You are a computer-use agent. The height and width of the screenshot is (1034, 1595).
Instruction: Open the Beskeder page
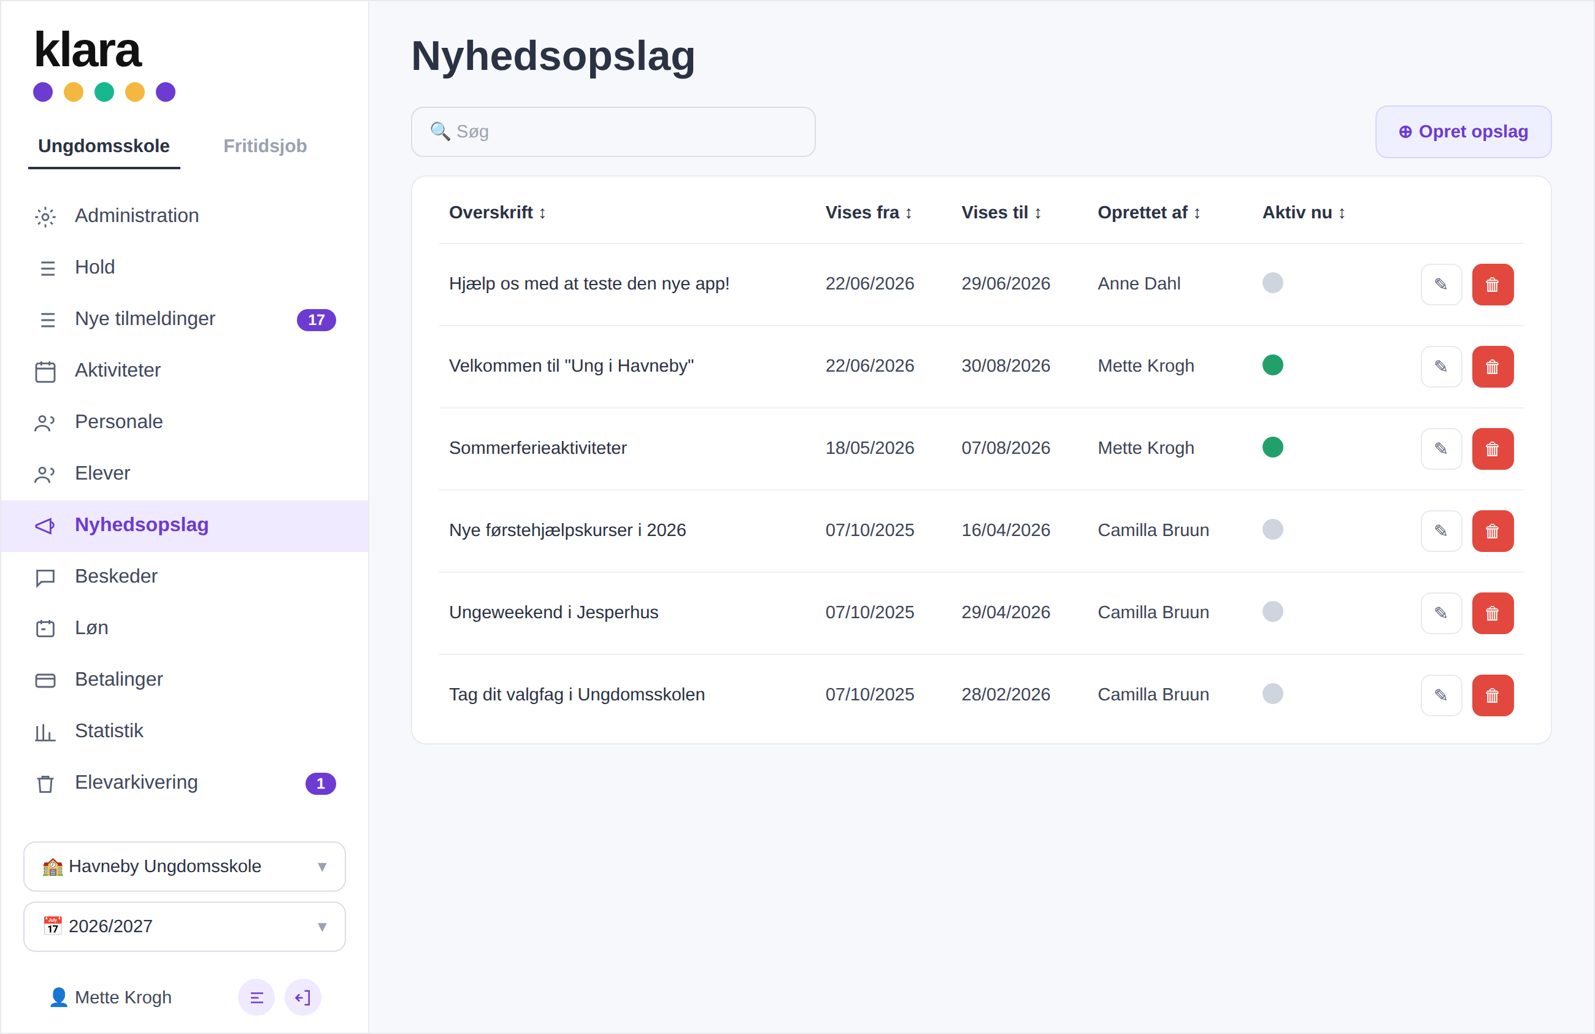(184, 576)
